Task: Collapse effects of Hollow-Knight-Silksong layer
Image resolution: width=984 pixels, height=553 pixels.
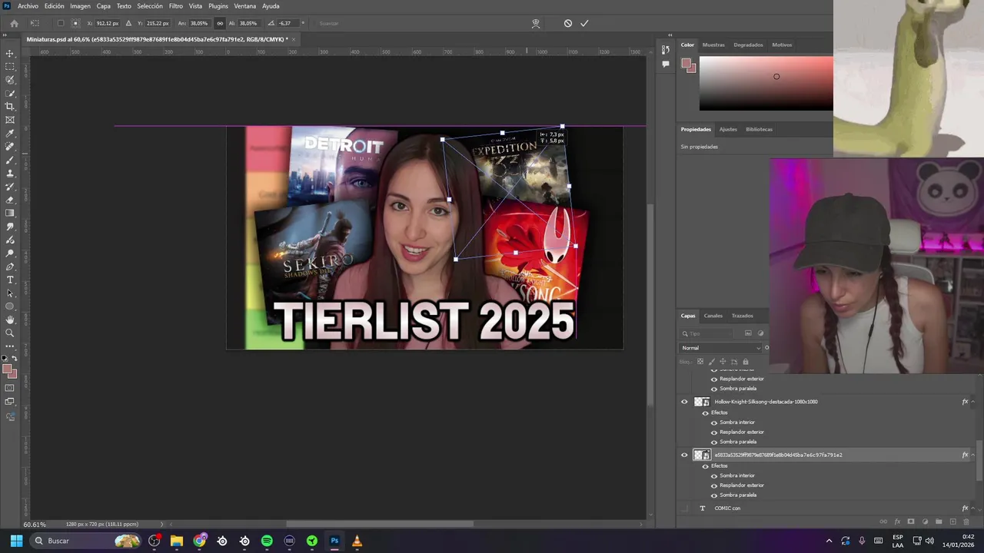Action: (973, 402)
